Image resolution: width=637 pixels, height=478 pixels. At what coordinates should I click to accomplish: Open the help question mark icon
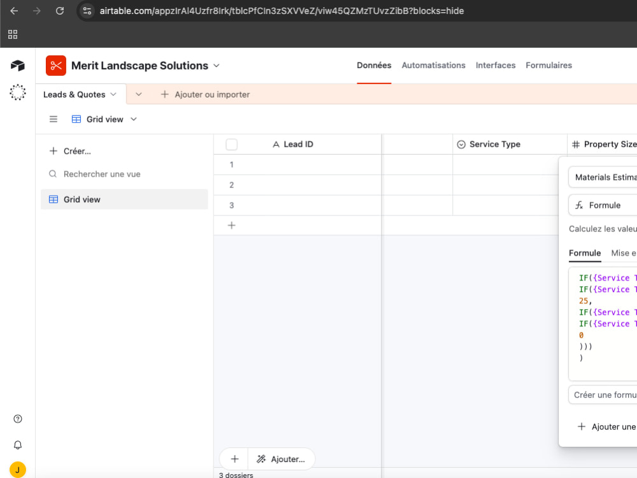(17, 419)
